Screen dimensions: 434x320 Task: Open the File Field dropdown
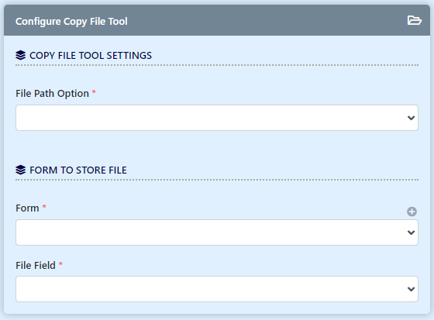pyautogui.click(x=217, y=289)
